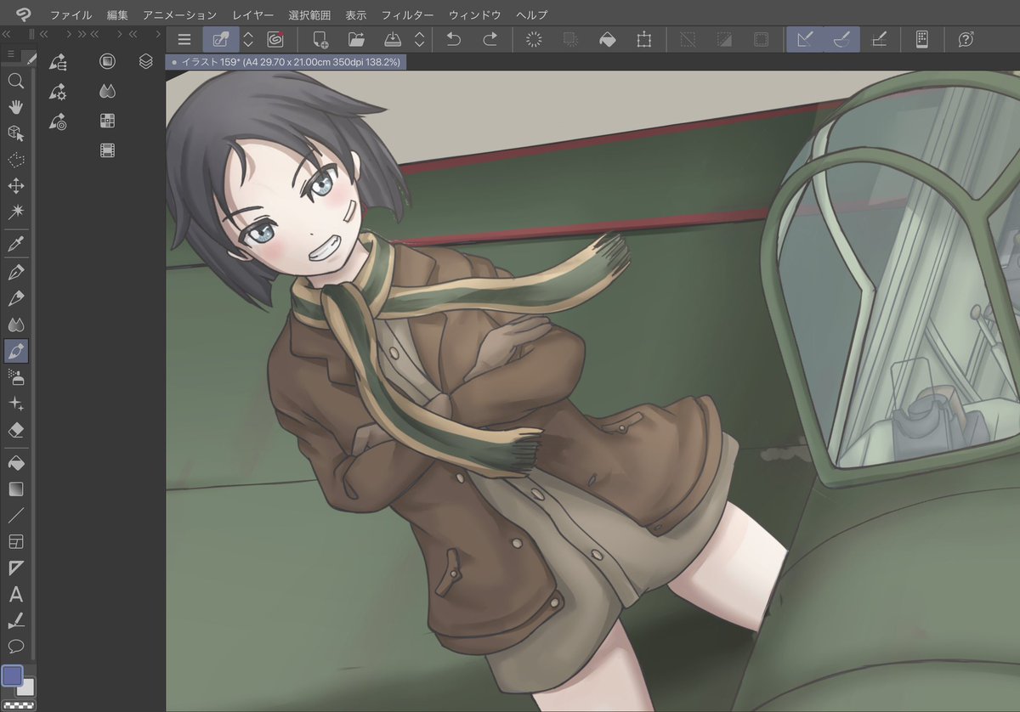Select the blue main color swatch

(13, 675)
